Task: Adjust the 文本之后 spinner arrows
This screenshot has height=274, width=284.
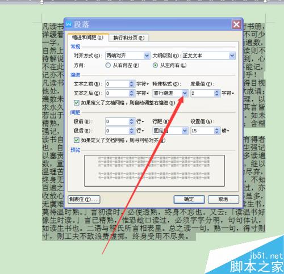Action: tap(132, 93)
